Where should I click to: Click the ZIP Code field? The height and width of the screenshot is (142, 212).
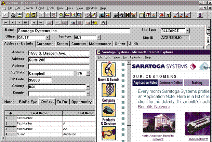click(x=40, y=80)
